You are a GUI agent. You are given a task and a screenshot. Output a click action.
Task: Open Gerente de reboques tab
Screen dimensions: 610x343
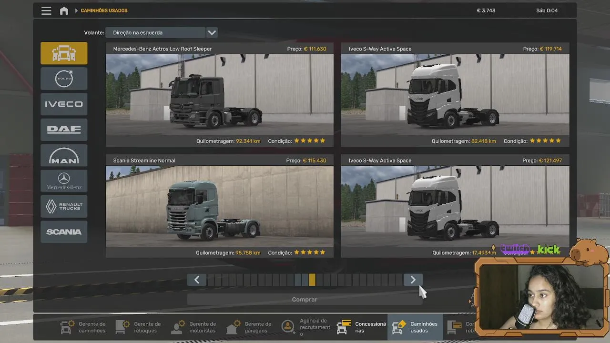tap(139, 327)
